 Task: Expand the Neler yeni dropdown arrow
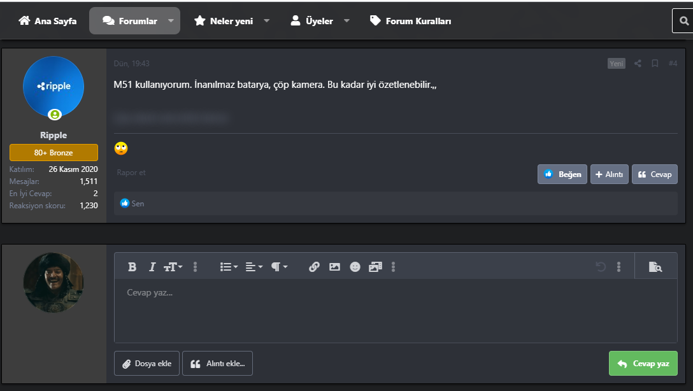tap(266, 21)
